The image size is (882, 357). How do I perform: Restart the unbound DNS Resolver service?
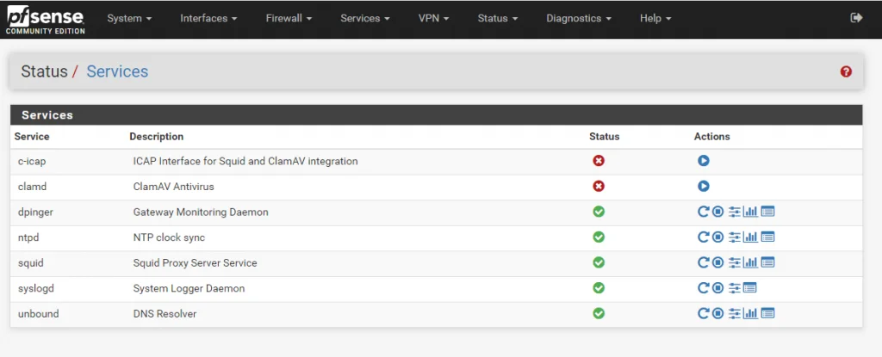703,313
